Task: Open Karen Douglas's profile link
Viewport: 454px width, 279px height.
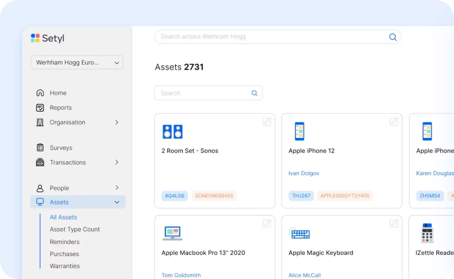Action: click(x=435, y=173)
